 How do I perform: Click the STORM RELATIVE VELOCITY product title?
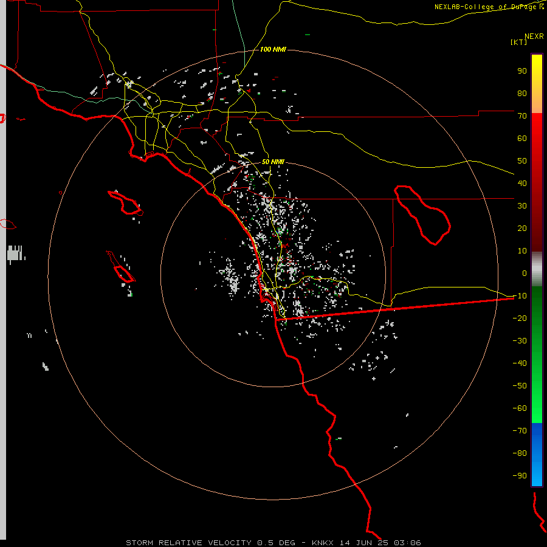click(x=188, y=543)
